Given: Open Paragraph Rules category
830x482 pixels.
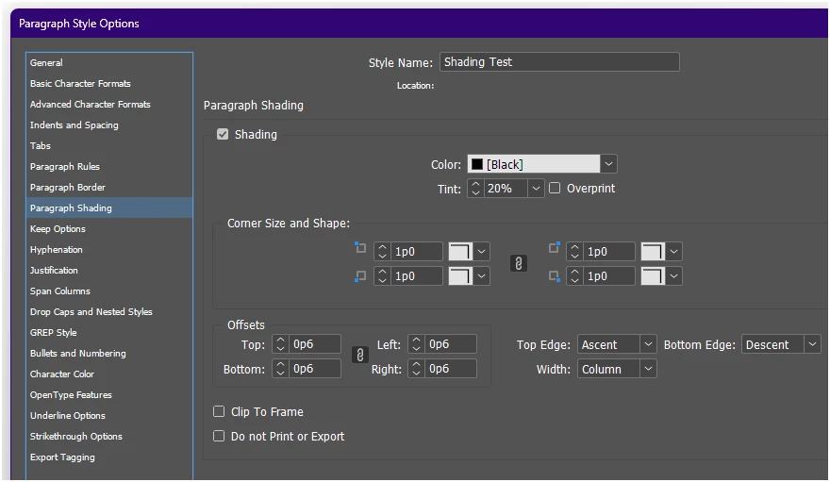Looking at the screenshot, I should click(109, 166).
